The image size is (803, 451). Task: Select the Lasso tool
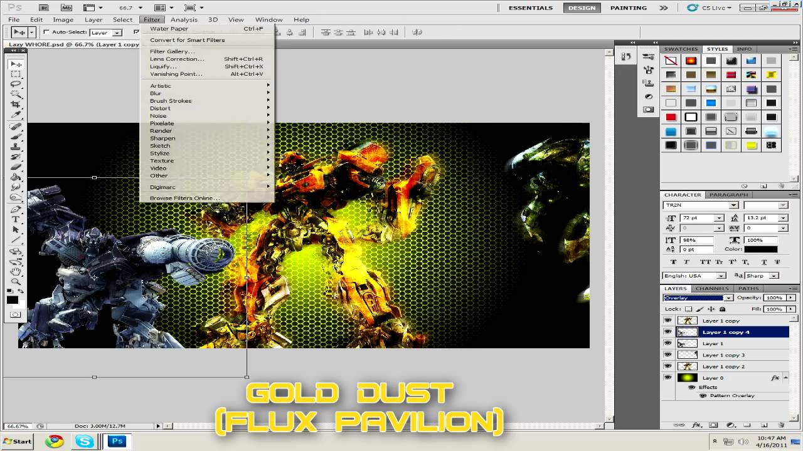click(x=16, y=84)
